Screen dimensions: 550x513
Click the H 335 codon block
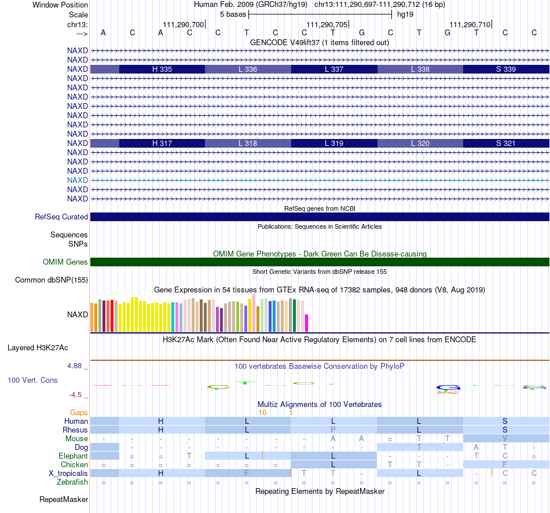pos(162,69)
